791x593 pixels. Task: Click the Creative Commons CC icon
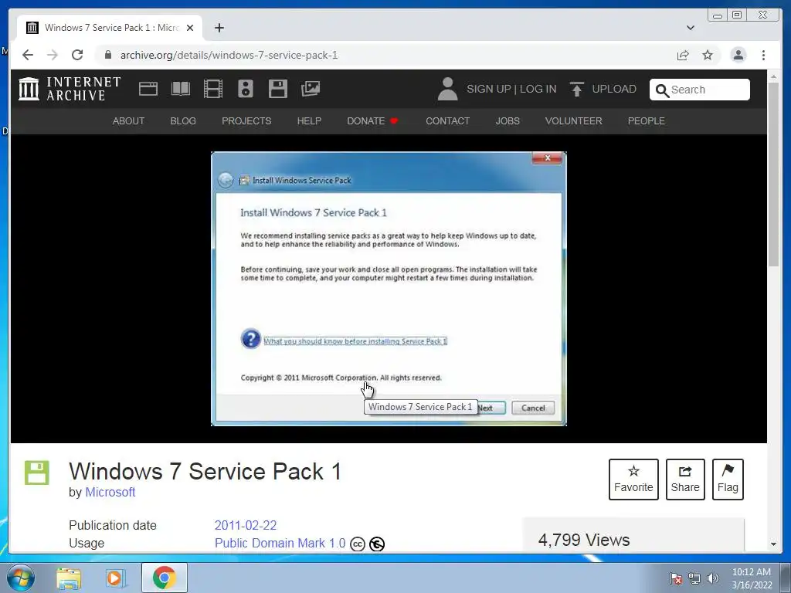358,544
